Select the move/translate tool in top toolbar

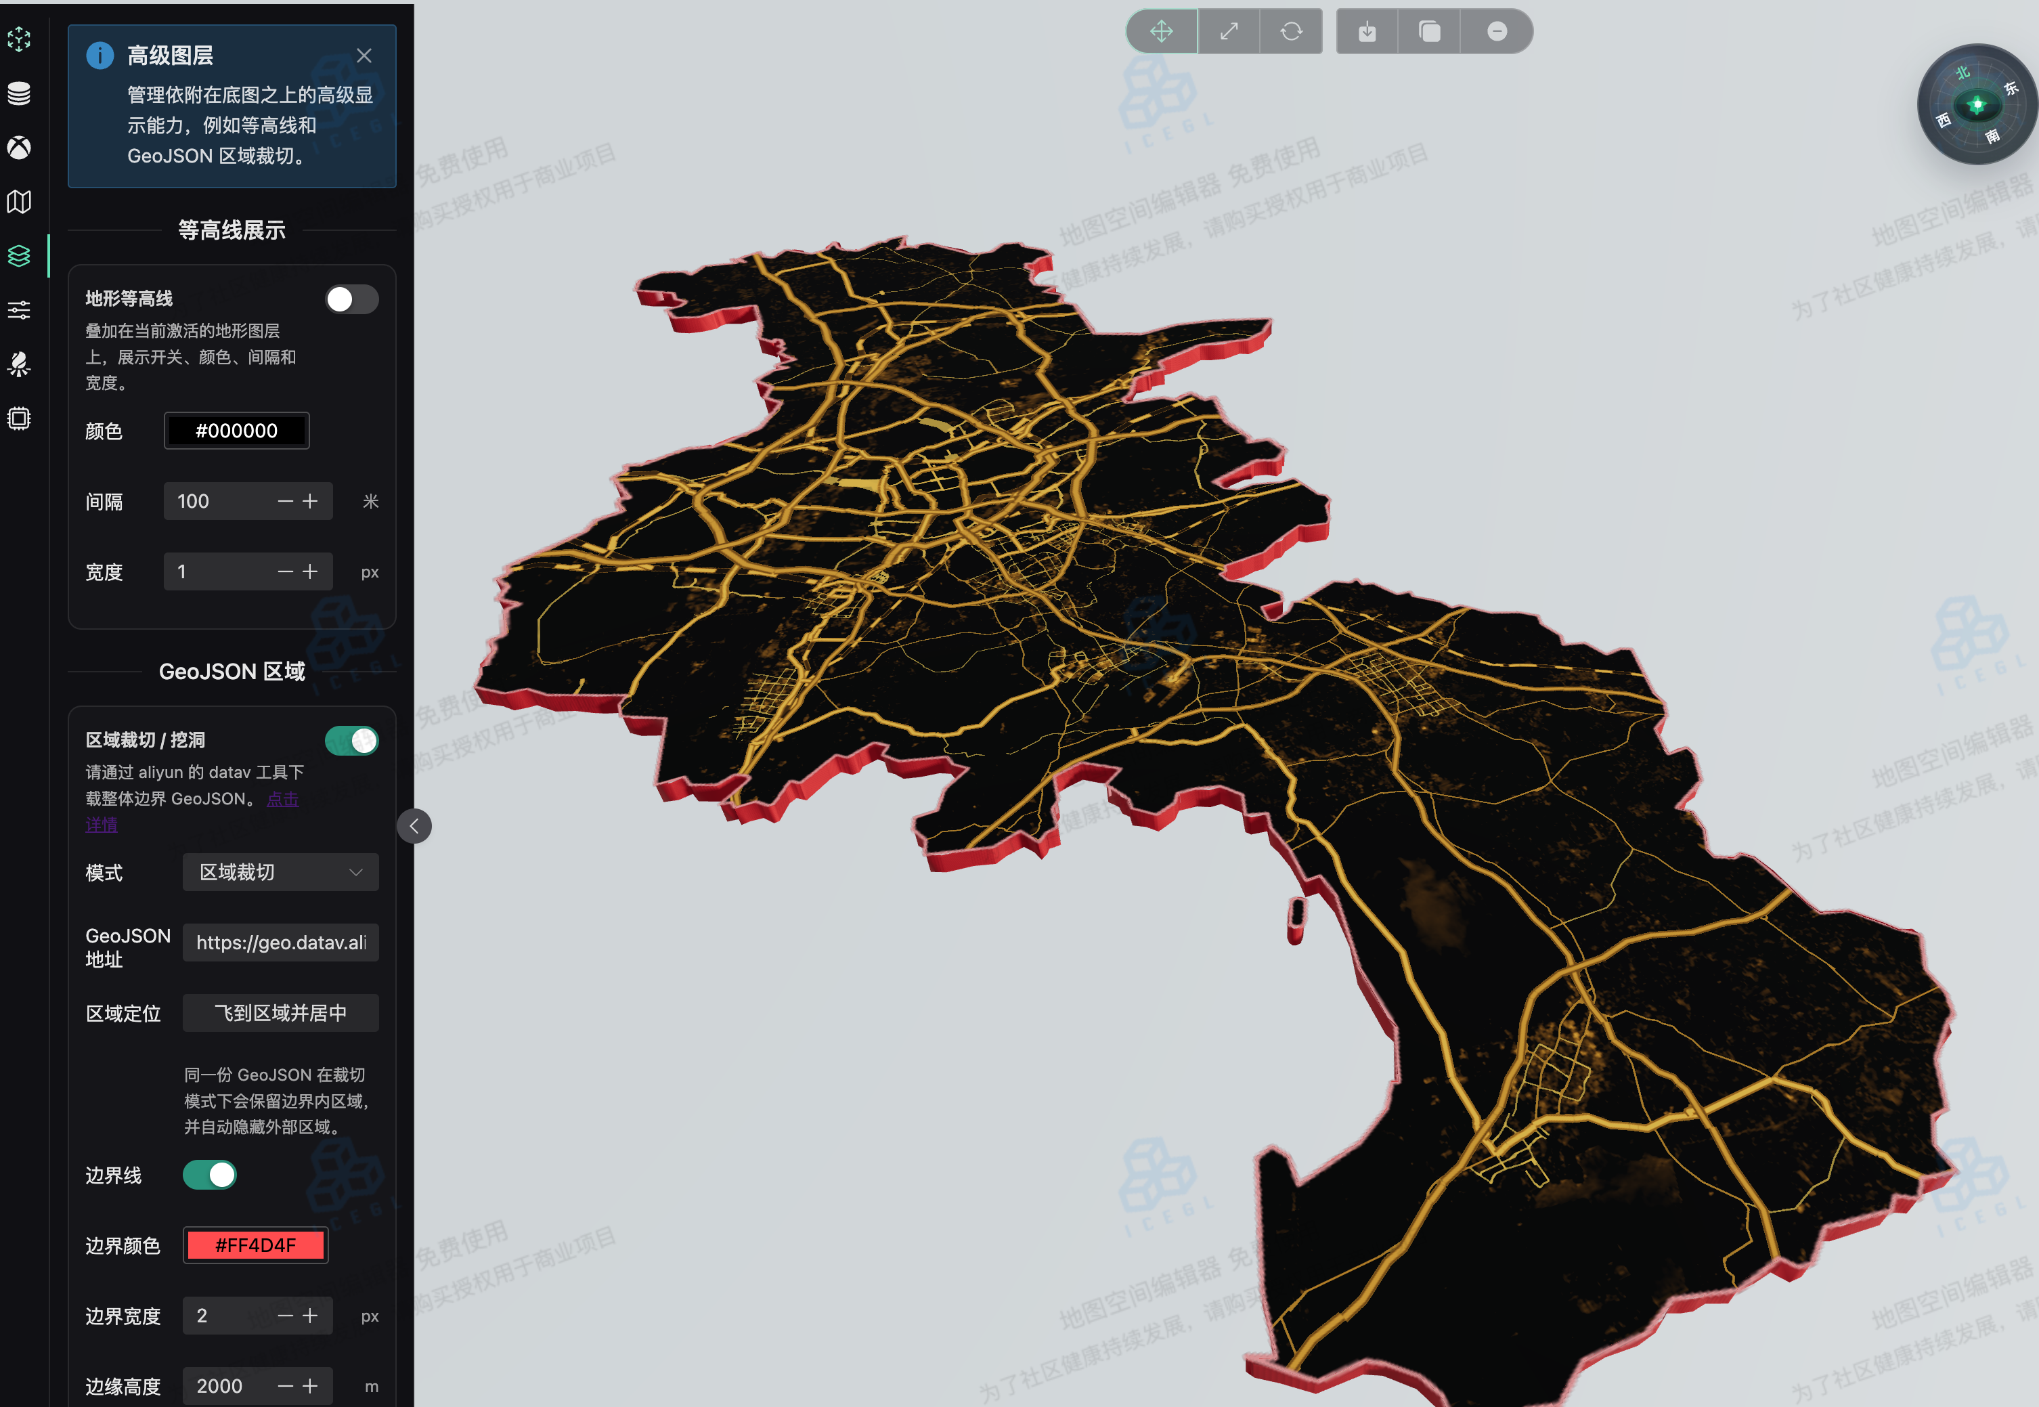point(1162,32)
